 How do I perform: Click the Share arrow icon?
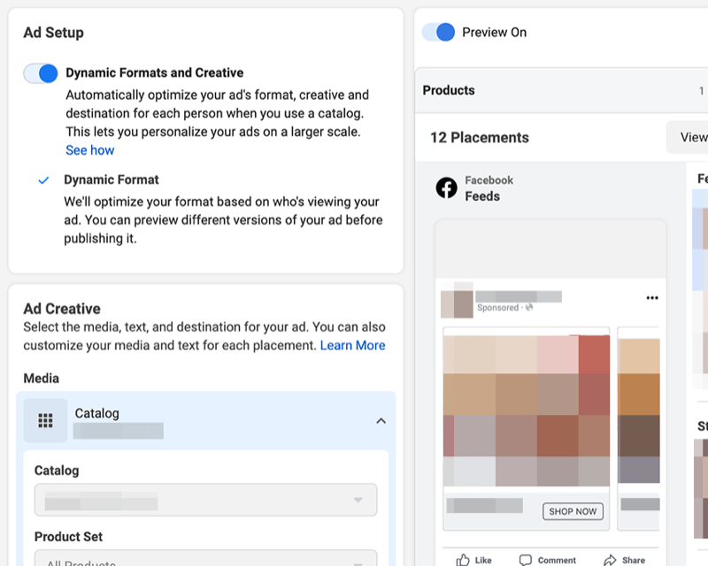coord(610,560)
